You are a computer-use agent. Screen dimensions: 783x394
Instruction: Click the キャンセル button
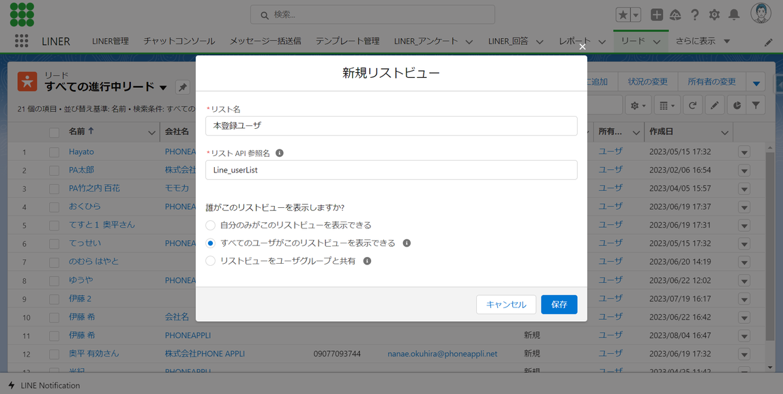506,305
